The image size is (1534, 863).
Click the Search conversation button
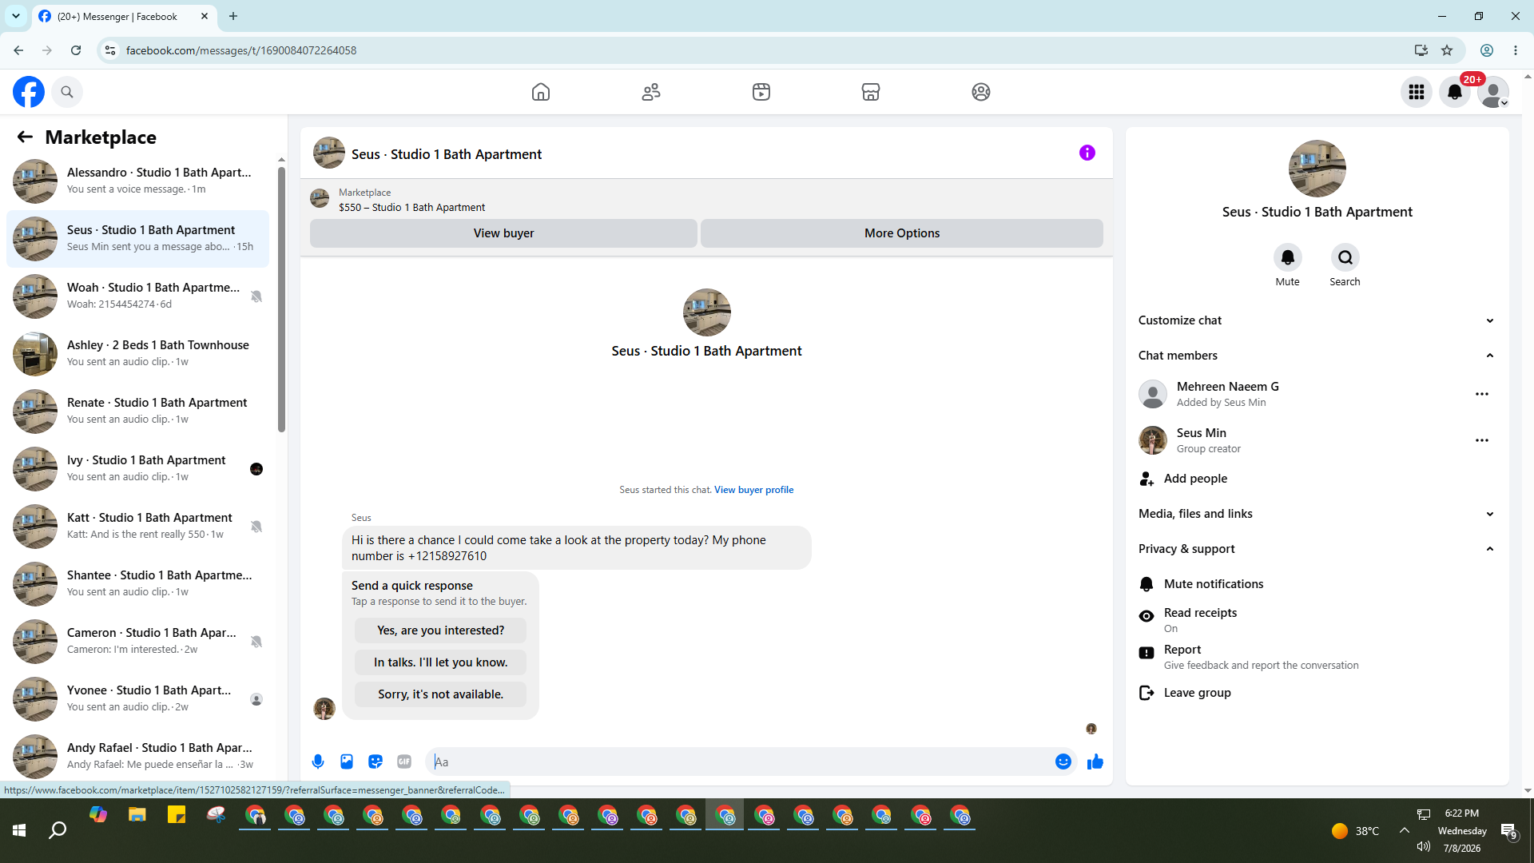[1345, 257]
